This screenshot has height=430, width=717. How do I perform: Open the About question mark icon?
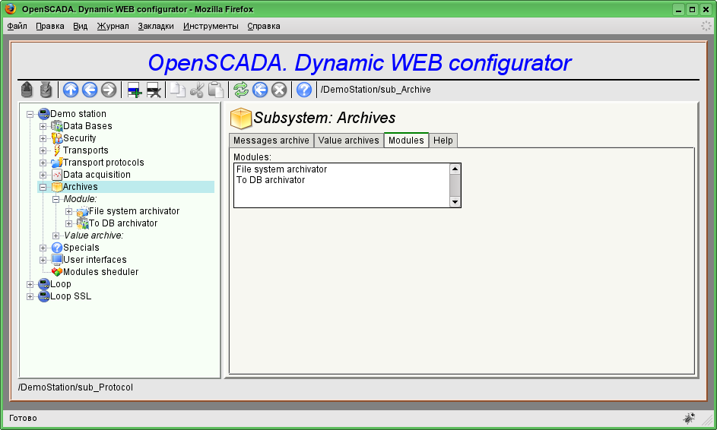[304, 90]
